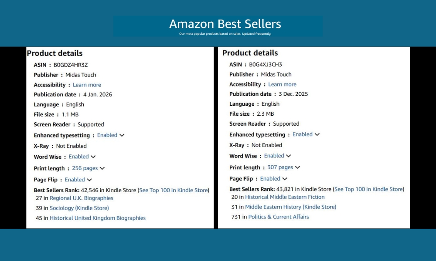Expand left Enhanced typesetting Enabled chevron
The width and height of the screenshot is (436, 261).
pyautogui.click(x=122, y=135)
